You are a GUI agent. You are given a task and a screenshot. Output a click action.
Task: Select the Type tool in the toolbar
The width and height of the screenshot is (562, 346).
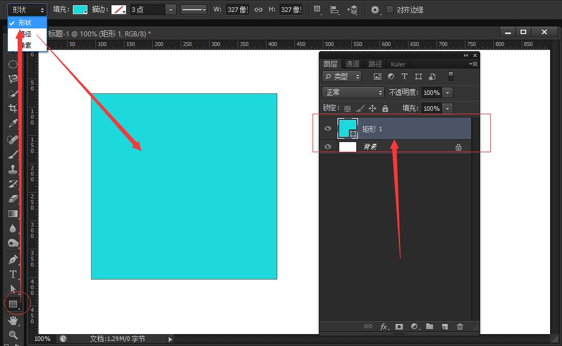(12, 274)
